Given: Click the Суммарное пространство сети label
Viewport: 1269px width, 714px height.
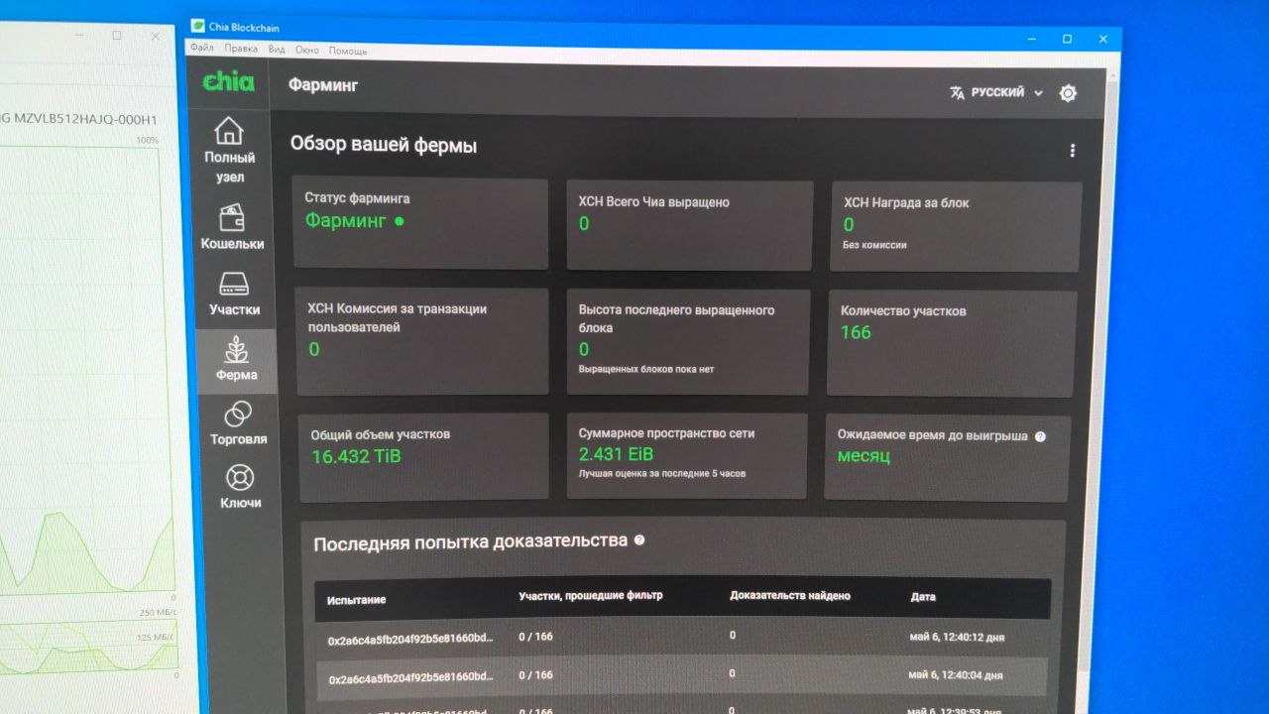Looking at the screenshot, I should click(x=666, y=433).
